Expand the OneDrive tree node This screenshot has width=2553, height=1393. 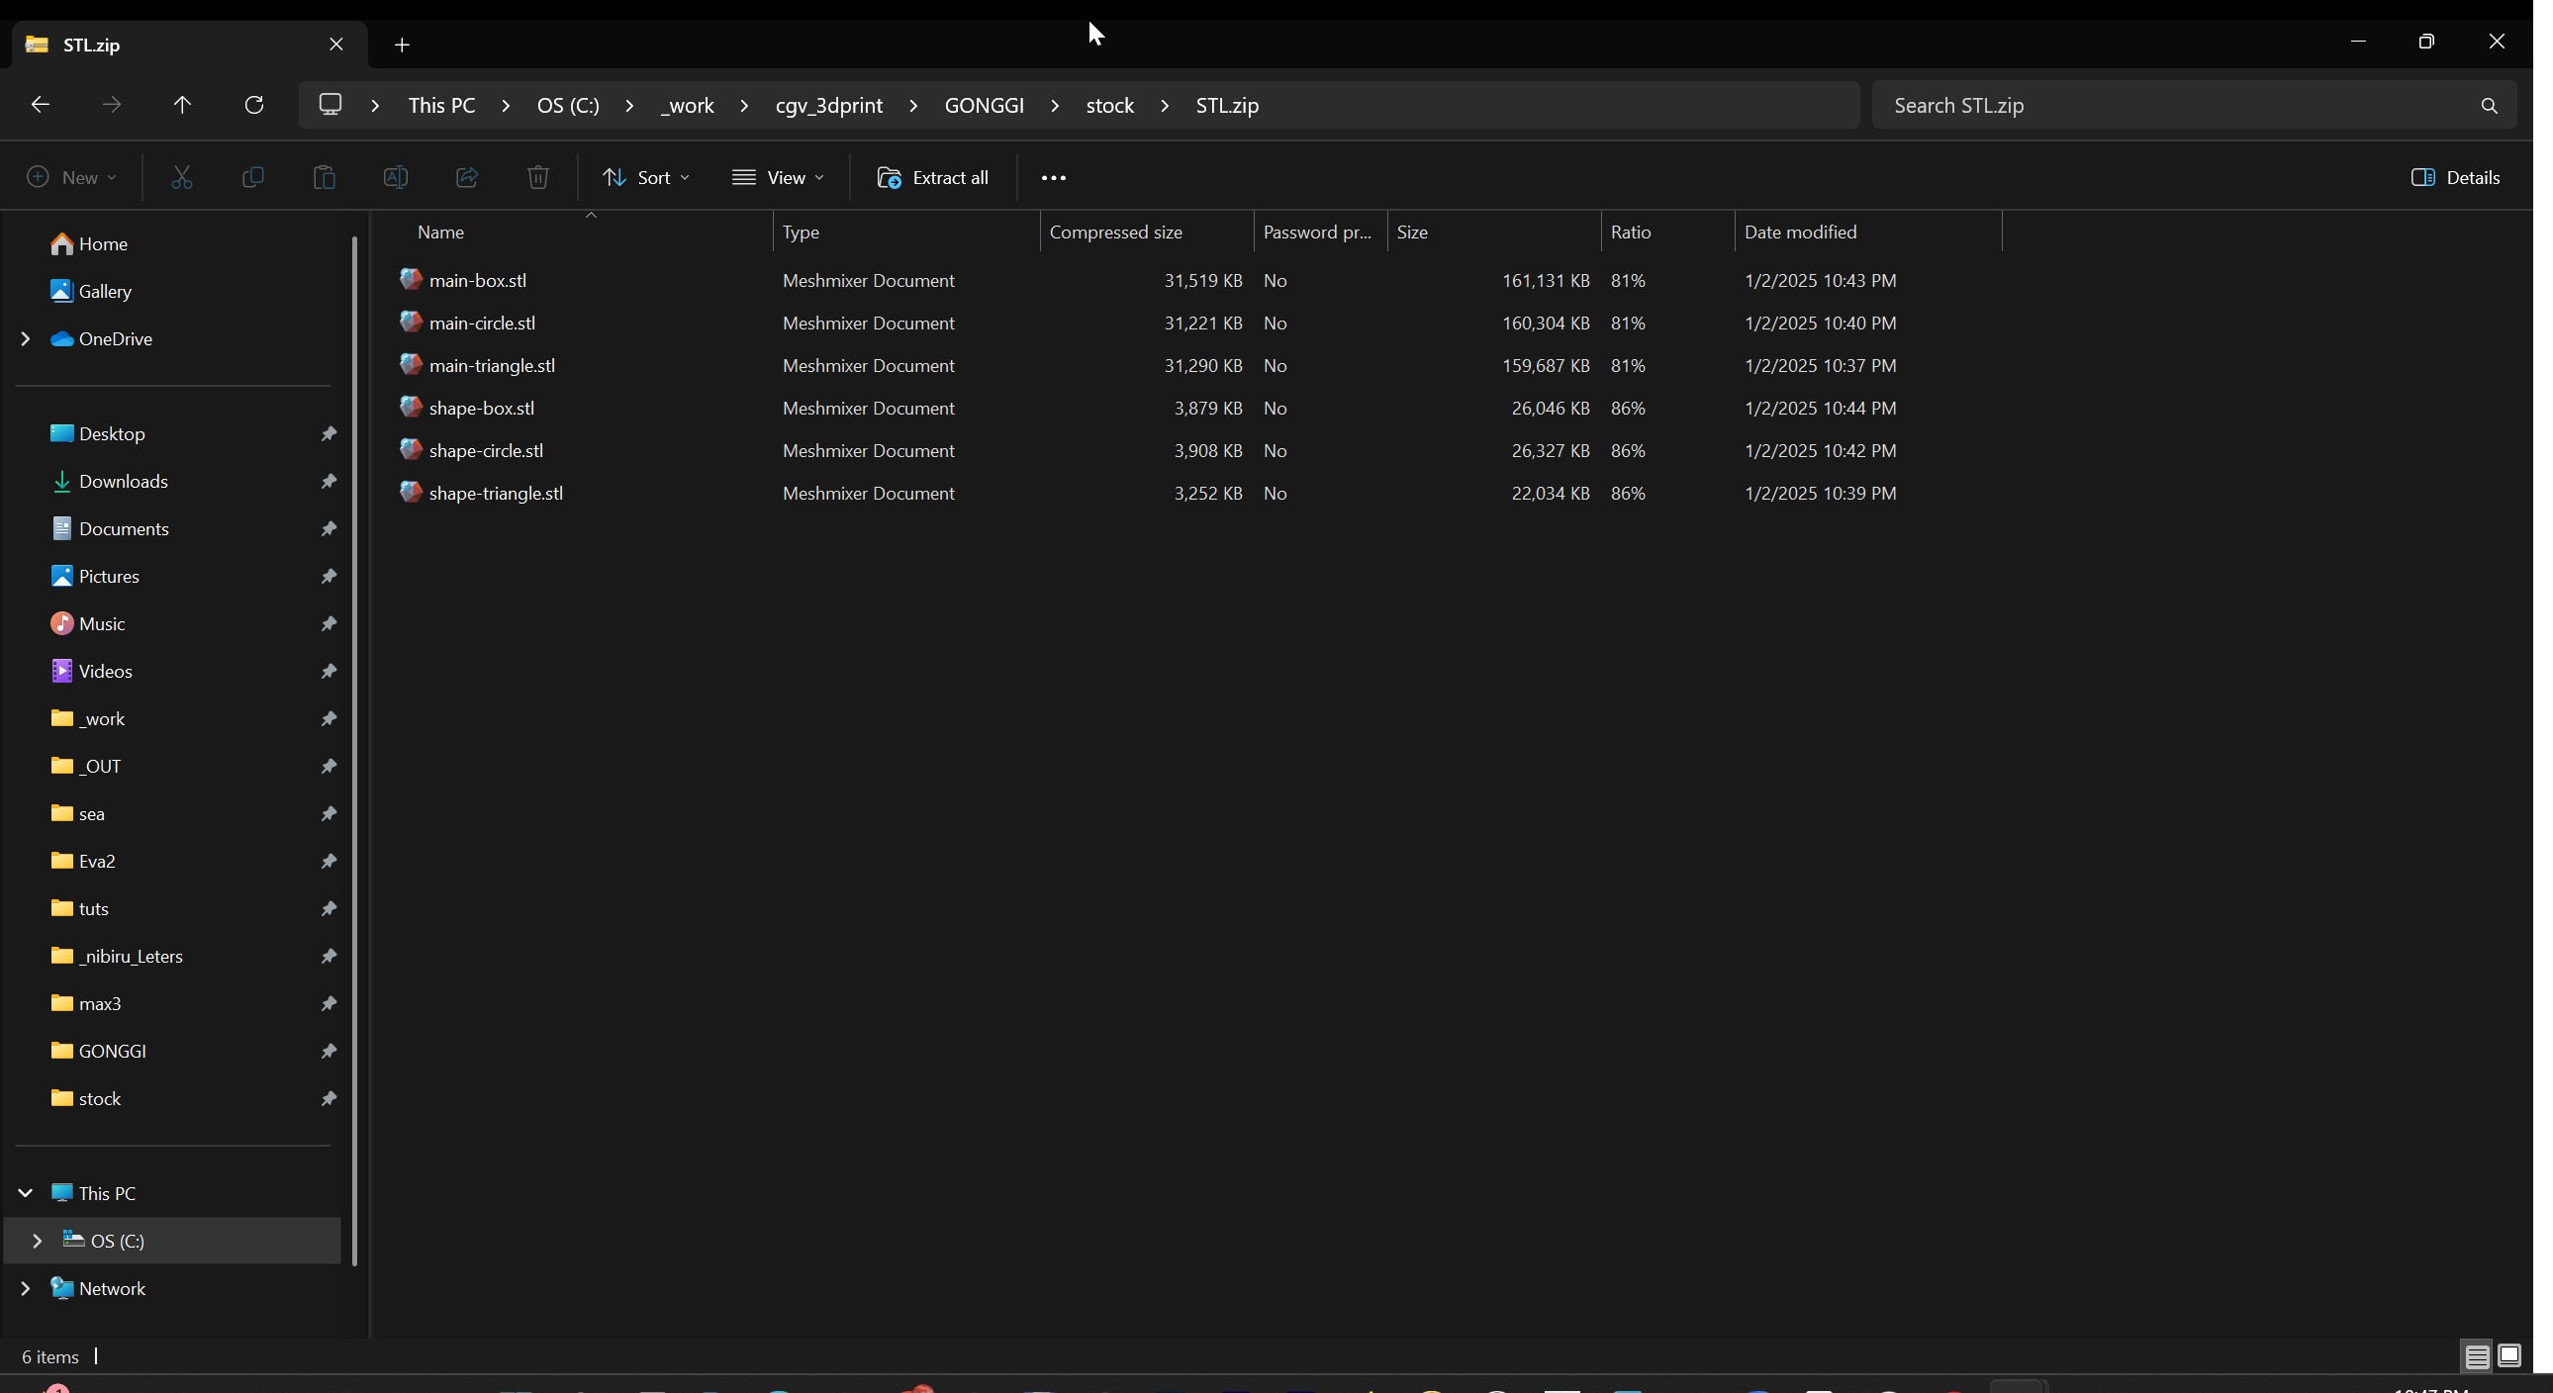(26, 338)
